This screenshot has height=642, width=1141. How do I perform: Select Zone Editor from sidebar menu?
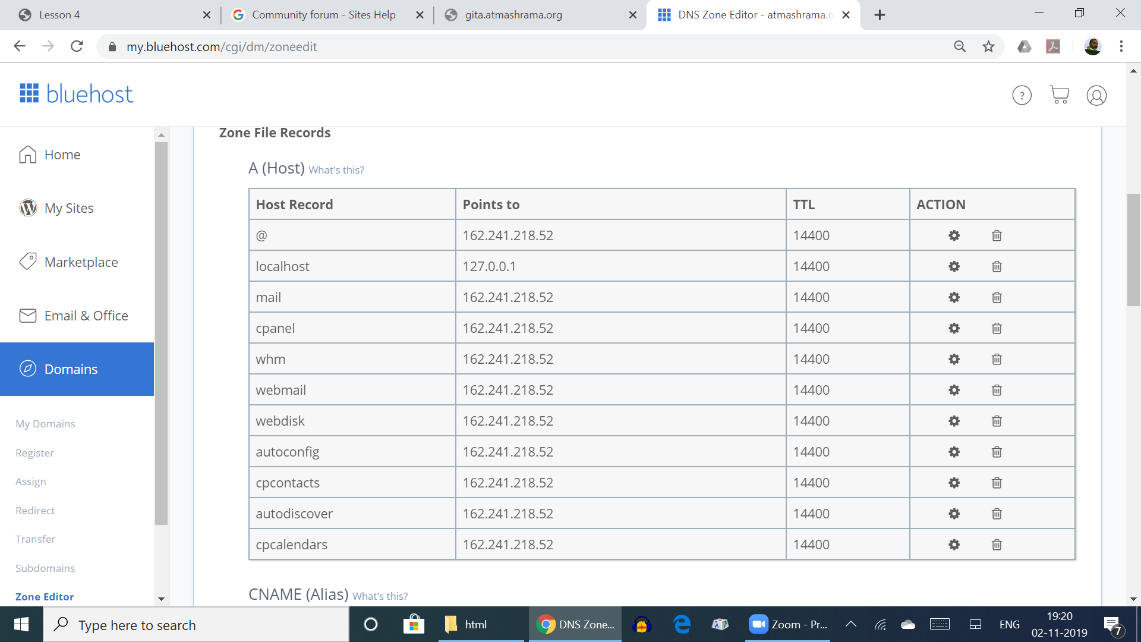point(45,597)
